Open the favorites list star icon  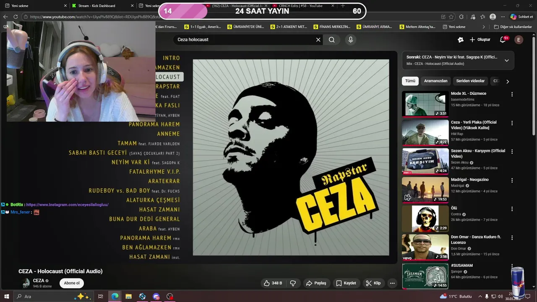483,17
